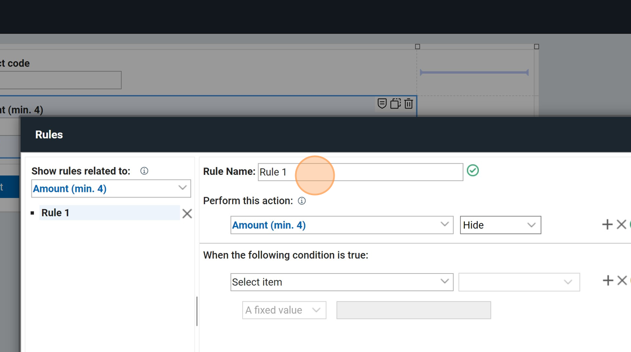Add another action with the plus icon

pos(607,225)
